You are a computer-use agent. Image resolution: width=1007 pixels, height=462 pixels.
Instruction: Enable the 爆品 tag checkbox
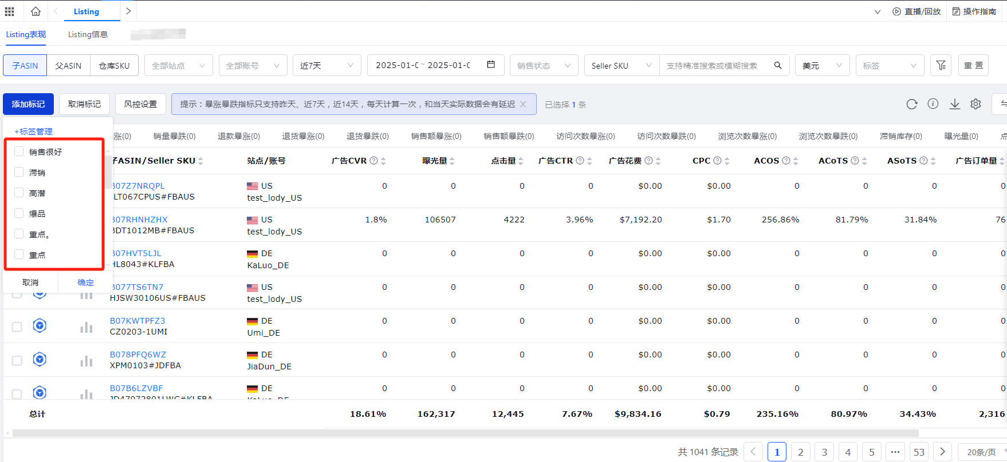click(19, 213)
